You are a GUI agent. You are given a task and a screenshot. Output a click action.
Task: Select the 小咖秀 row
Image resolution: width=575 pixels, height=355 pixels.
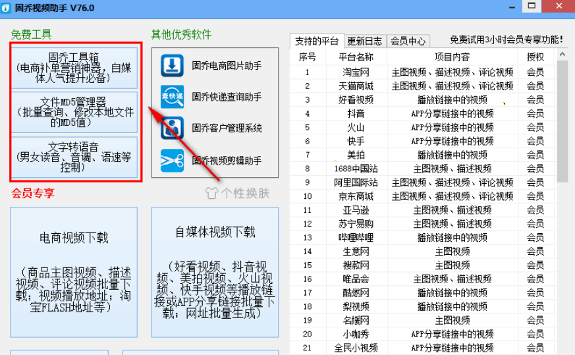click(x=423, y=334)
